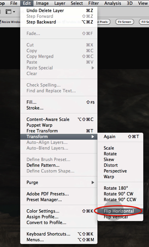Choose Define Pattern...
This screenshot has width=149, height=247.
click(x=59, y=165)
